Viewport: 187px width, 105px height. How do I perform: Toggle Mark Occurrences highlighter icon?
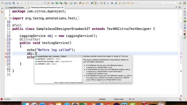tap(95, 3)
